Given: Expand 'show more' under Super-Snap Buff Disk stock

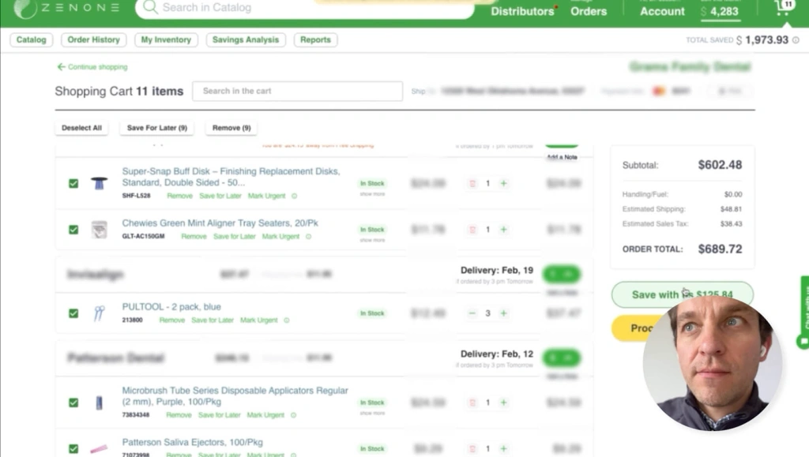Looking at the screenshot, I should (x=372, y=193).
